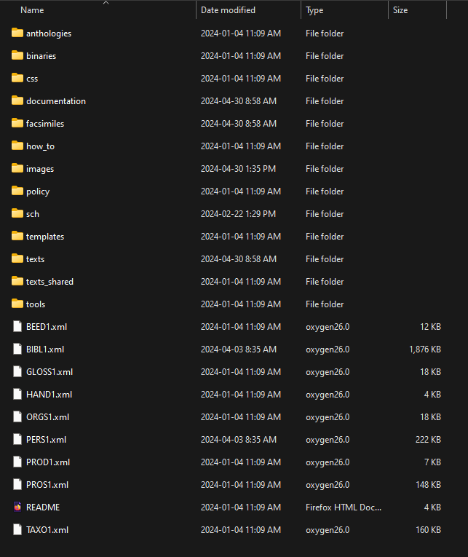Screen dimensions: 468x557
Task: Click the sort arrow above Name
Action: pyautogui.click(x=106, y=2)
